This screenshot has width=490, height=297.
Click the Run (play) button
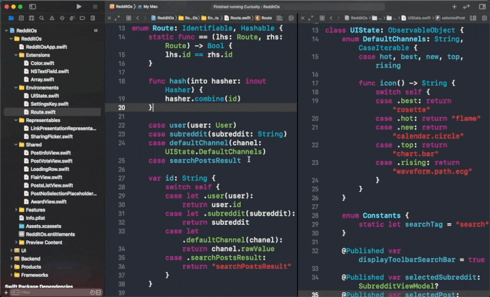pos(79,6)
